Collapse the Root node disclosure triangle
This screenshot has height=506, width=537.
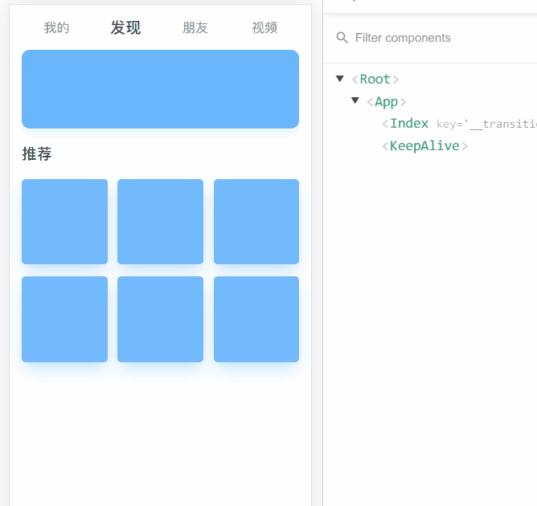pos(340,79)
